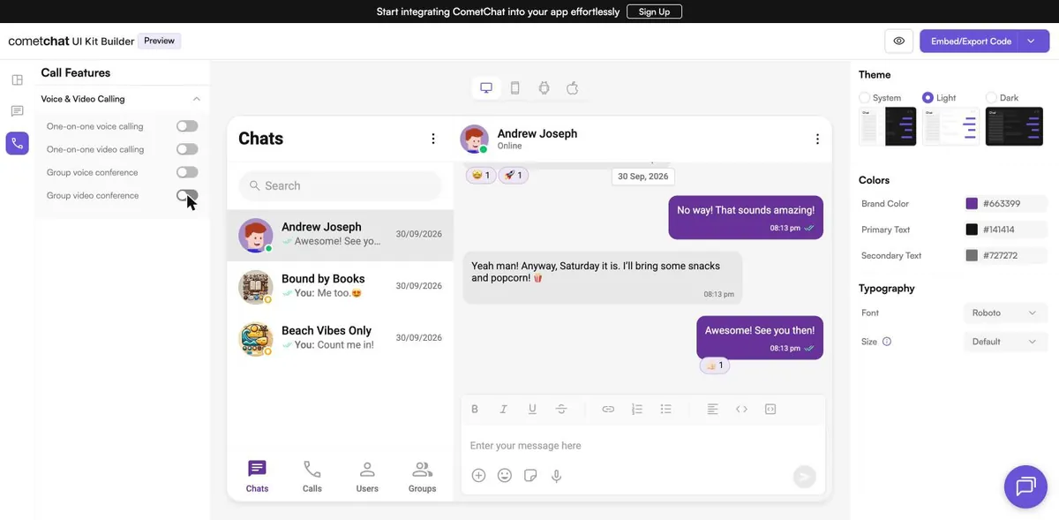Open the Font dropdown showing Roboto
Viewport: 1059px width, 520px height.
pos(1005,313)
